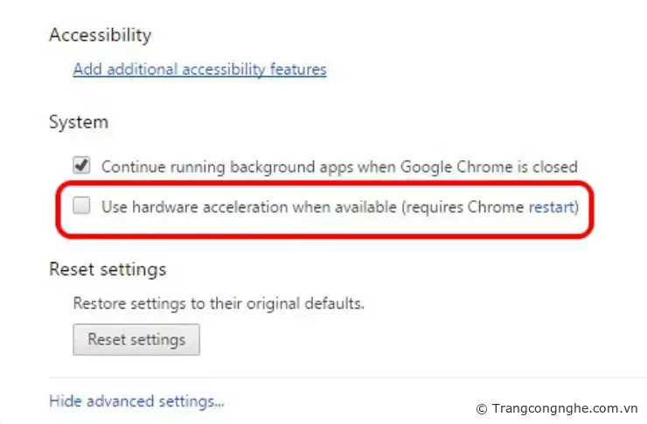Click the copyright symbol in watermark
This screenshot has width=647, height=424.
[x=481, y=408]
